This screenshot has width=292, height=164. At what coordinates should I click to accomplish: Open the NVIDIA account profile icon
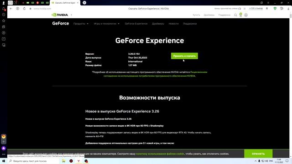[x=246, y=15]
